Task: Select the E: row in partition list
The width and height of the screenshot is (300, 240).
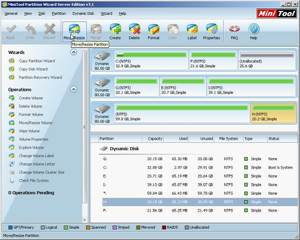Action: coord(200,176)
